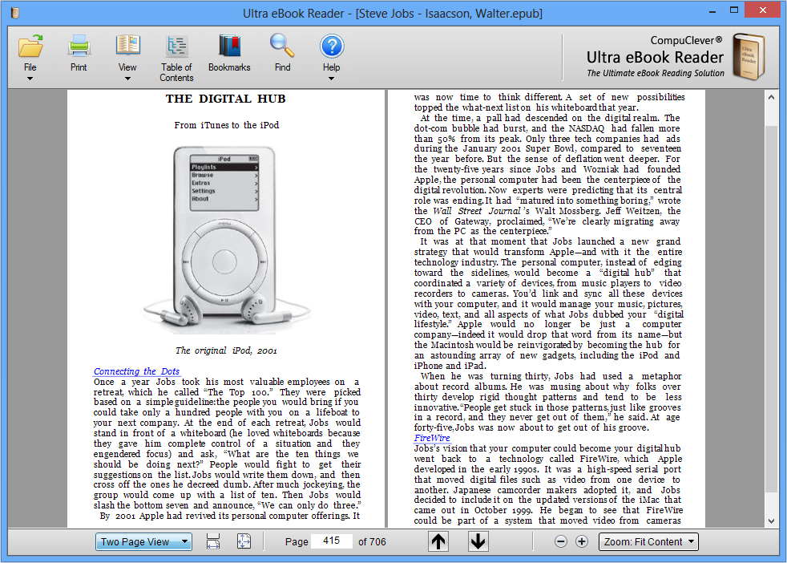
Task: Click the original iPod image
Action: tap(225, 240)
